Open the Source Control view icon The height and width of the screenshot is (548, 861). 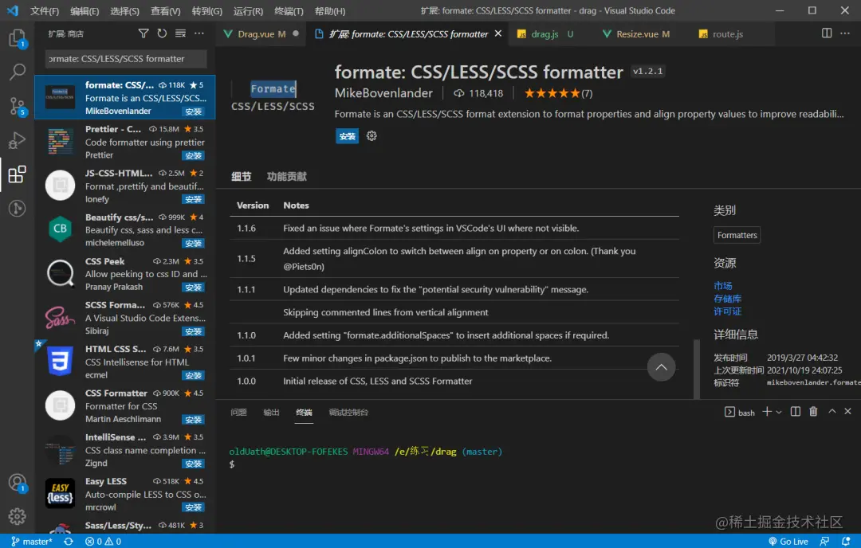[x=17, y=106]
